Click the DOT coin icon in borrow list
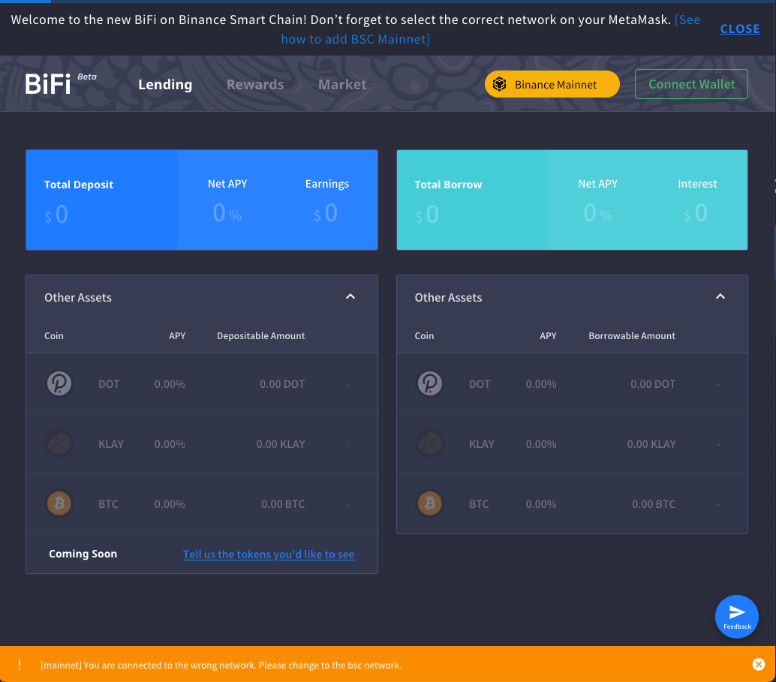Image resolution: width=776 pixels, height=682 pixels. pos(429,383)
